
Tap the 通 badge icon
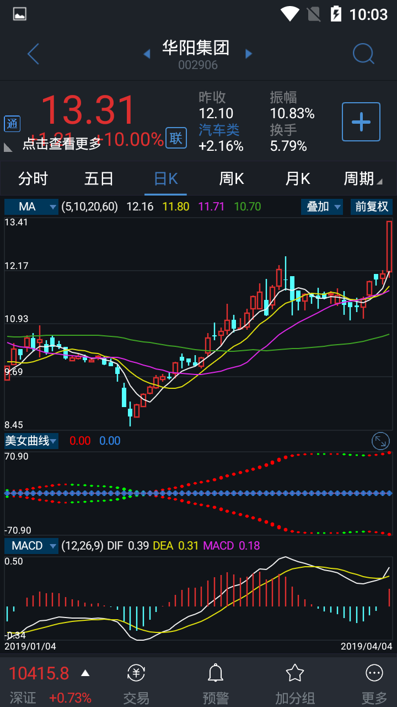pos(12,124)
